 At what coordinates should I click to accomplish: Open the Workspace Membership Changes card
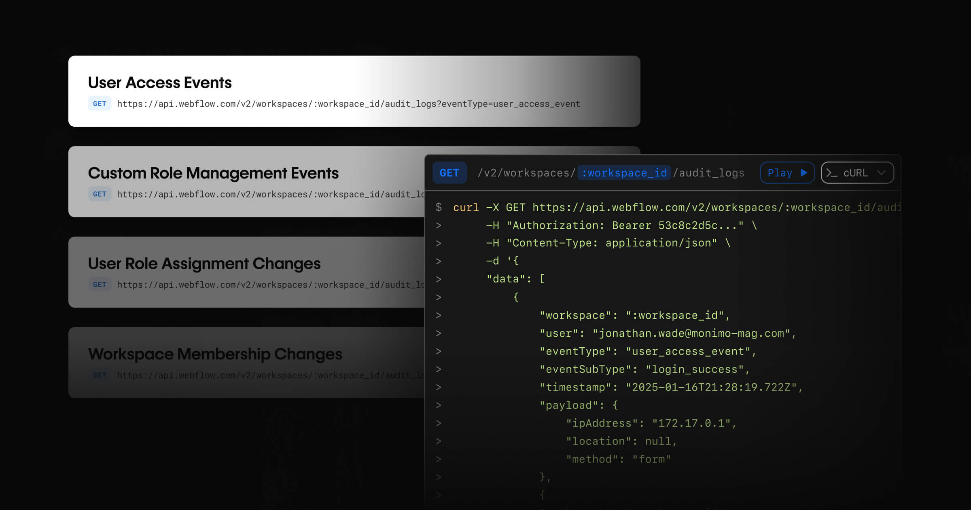(215, 354)
